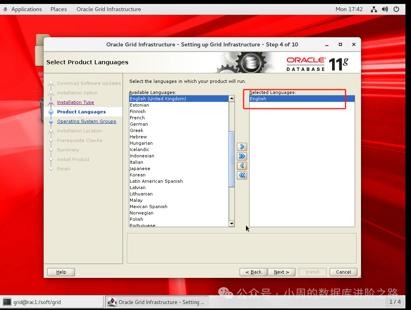Select Product Languages step in sidebar
411x310 pixels.
pyautogui.click(x=81, y=112)
